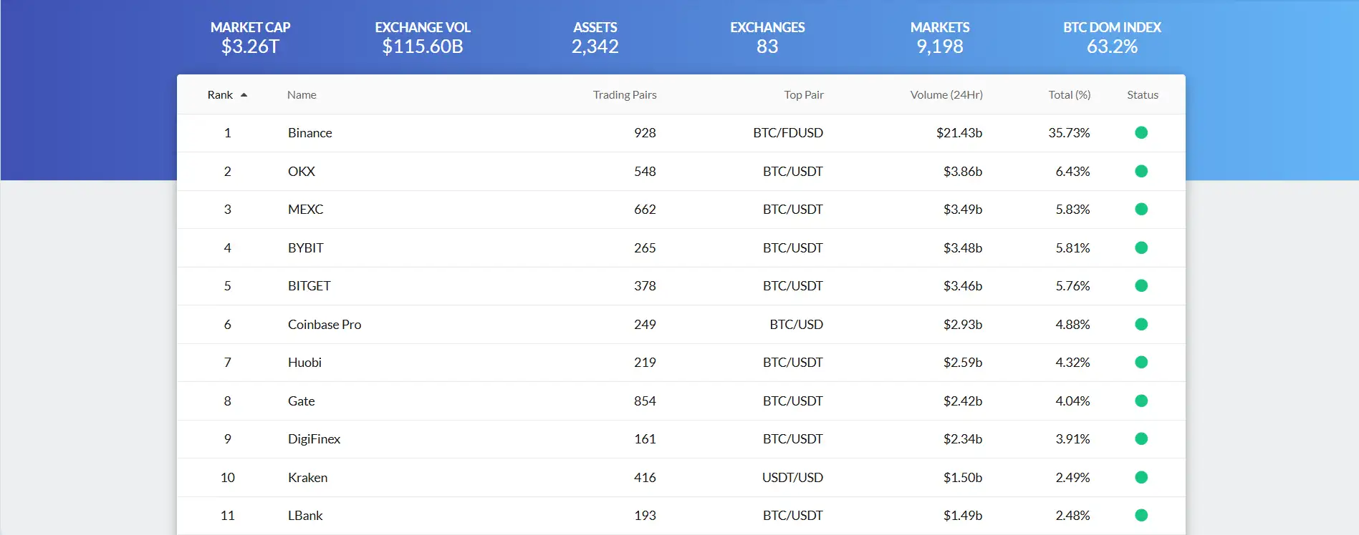This screenshot has height=535, width=1359.
Task: Open the Gate exchange entry
Action: coord(301,401)
